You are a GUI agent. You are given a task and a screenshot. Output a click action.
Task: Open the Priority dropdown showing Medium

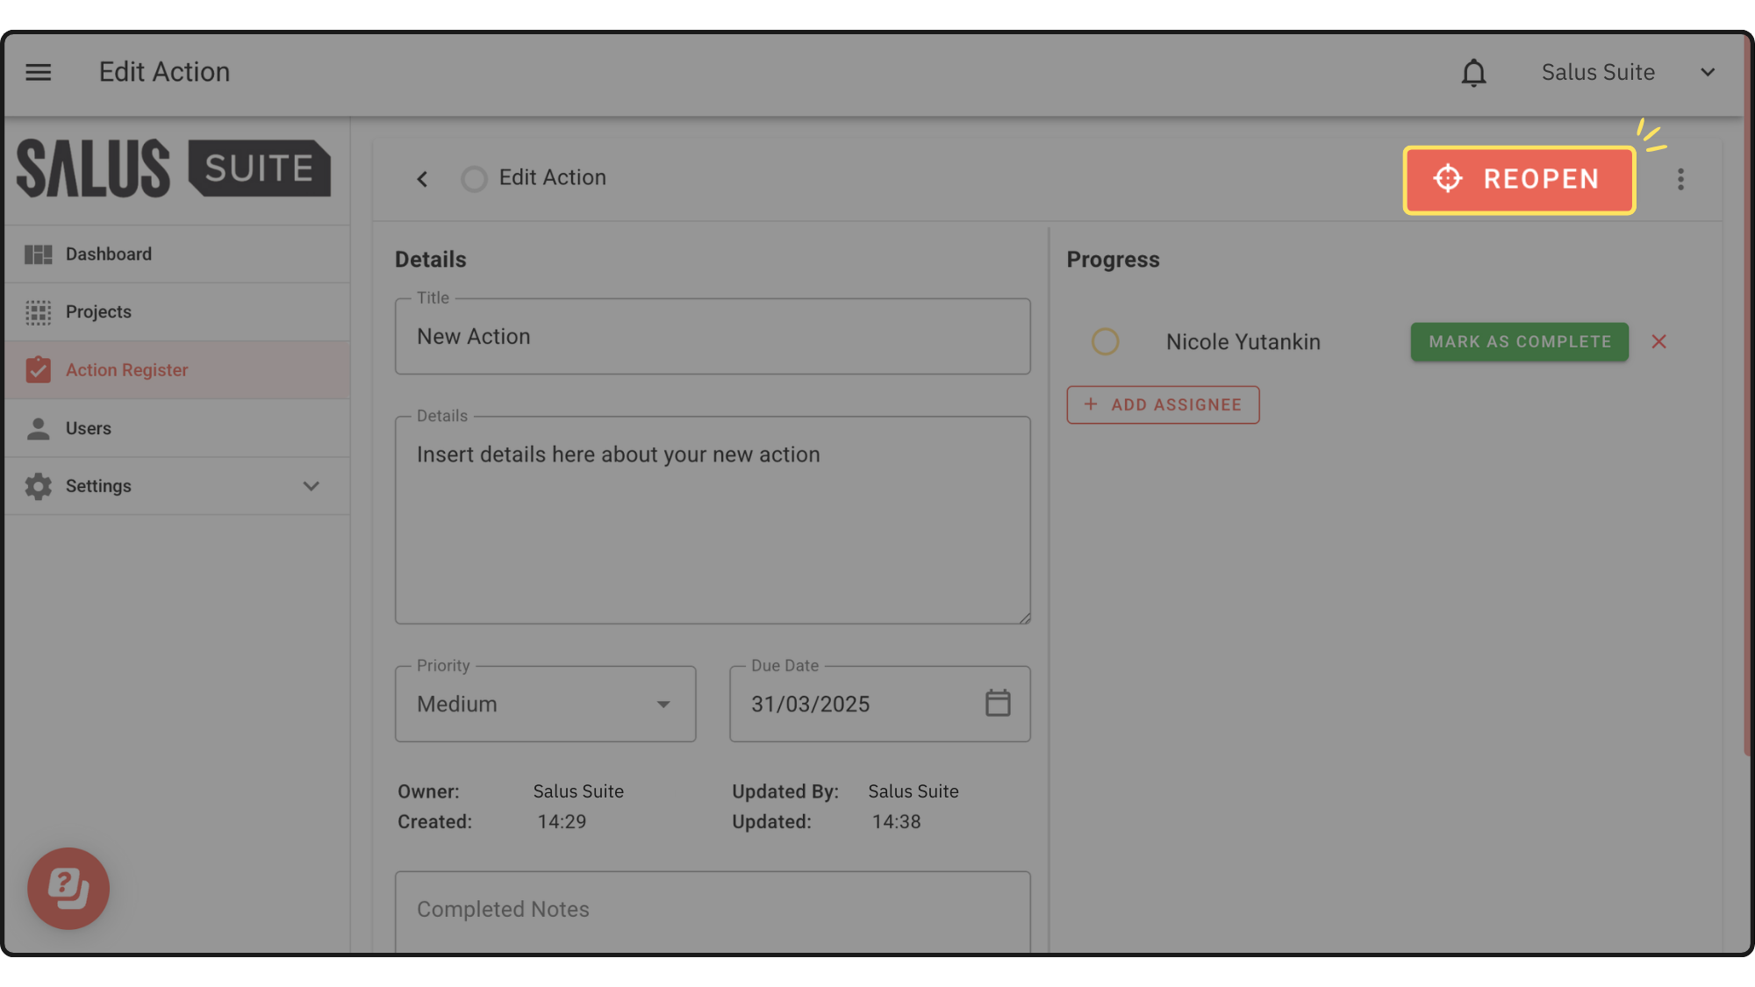[x=545, y=704]
